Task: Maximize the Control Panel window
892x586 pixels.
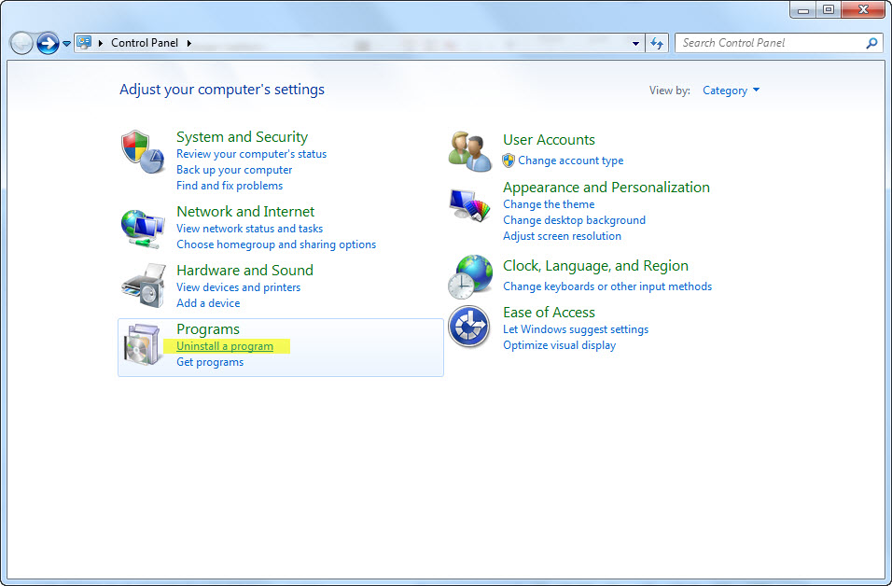Action: (829, 9)
